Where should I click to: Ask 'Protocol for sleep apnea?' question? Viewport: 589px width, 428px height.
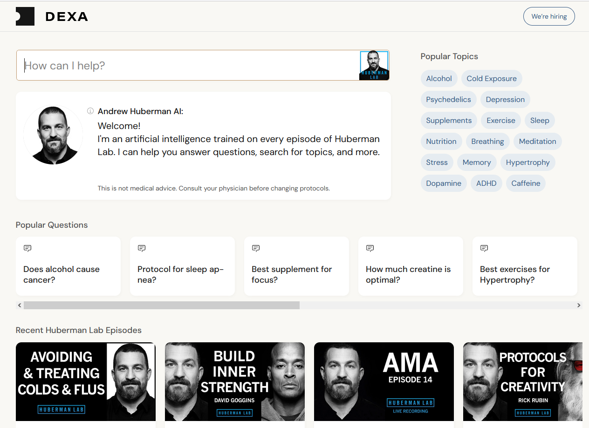182,266
